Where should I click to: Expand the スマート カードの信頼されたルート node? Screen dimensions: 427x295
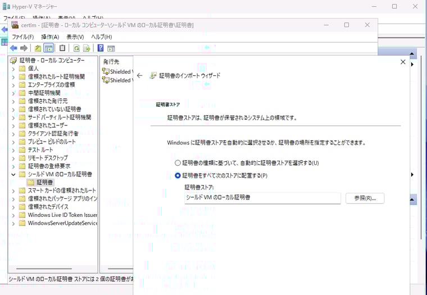(x=13, y=190)
